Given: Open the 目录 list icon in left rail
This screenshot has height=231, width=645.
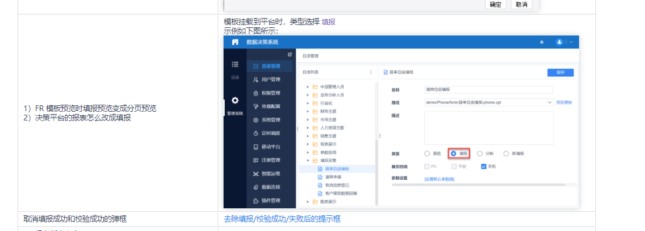Looking at the screenshot, I should pos(235,65).
